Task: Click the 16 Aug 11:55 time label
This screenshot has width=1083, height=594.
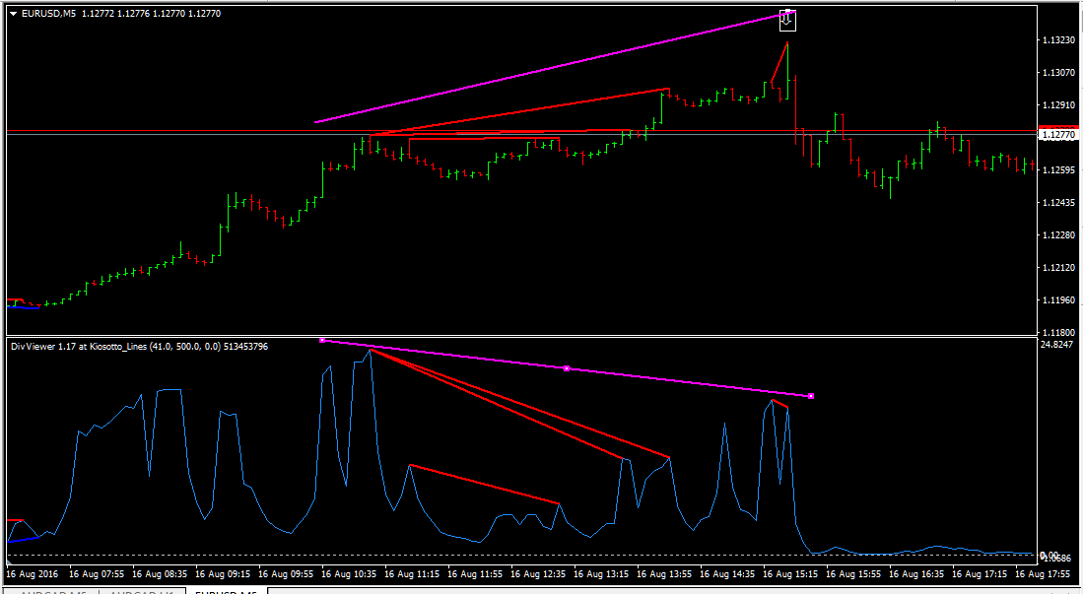Action: (x=475, y=574)
